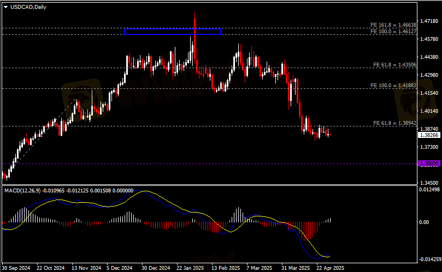Select the FE 100.0 = 1.46127 label
Screen dimensions: 442x272
point(393,32)
